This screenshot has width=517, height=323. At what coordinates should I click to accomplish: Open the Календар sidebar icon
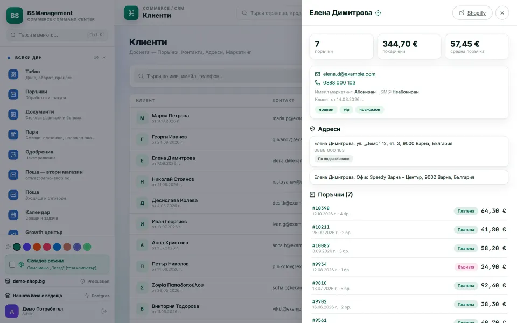pos(13,215)
